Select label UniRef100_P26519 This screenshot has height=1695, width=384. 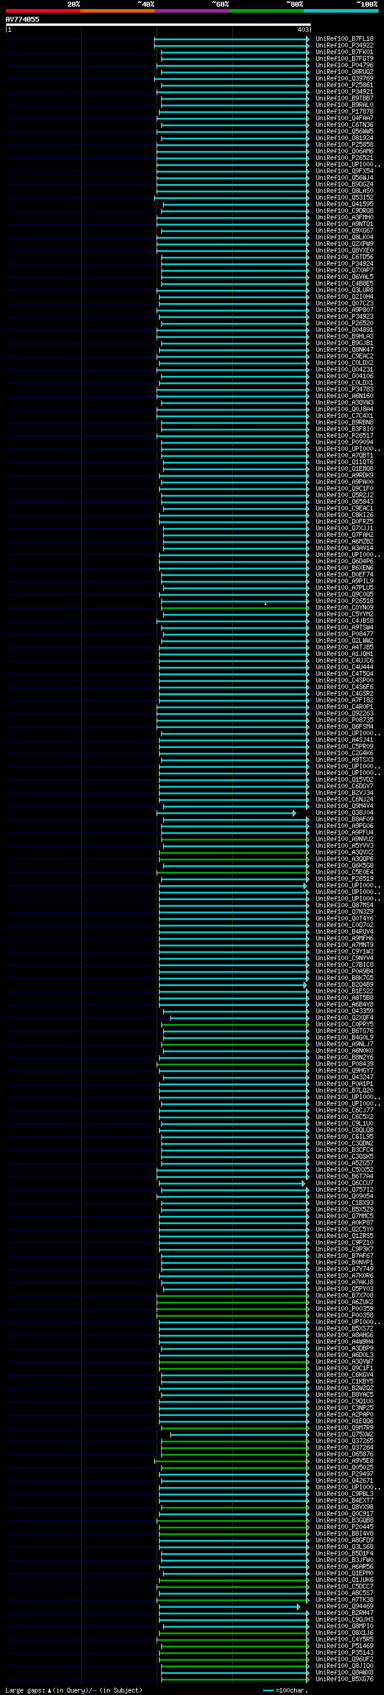(x=344, y=879)
